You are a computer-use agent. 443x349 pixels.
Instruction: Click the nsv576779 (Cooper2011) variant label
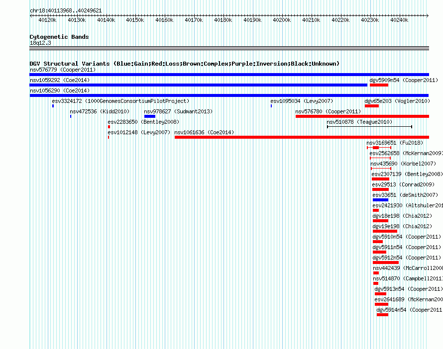63,70
